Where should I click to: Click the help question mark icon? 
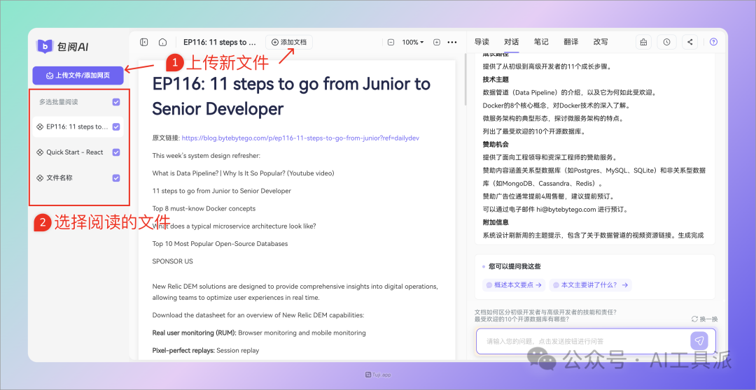[x=713, y=42]
